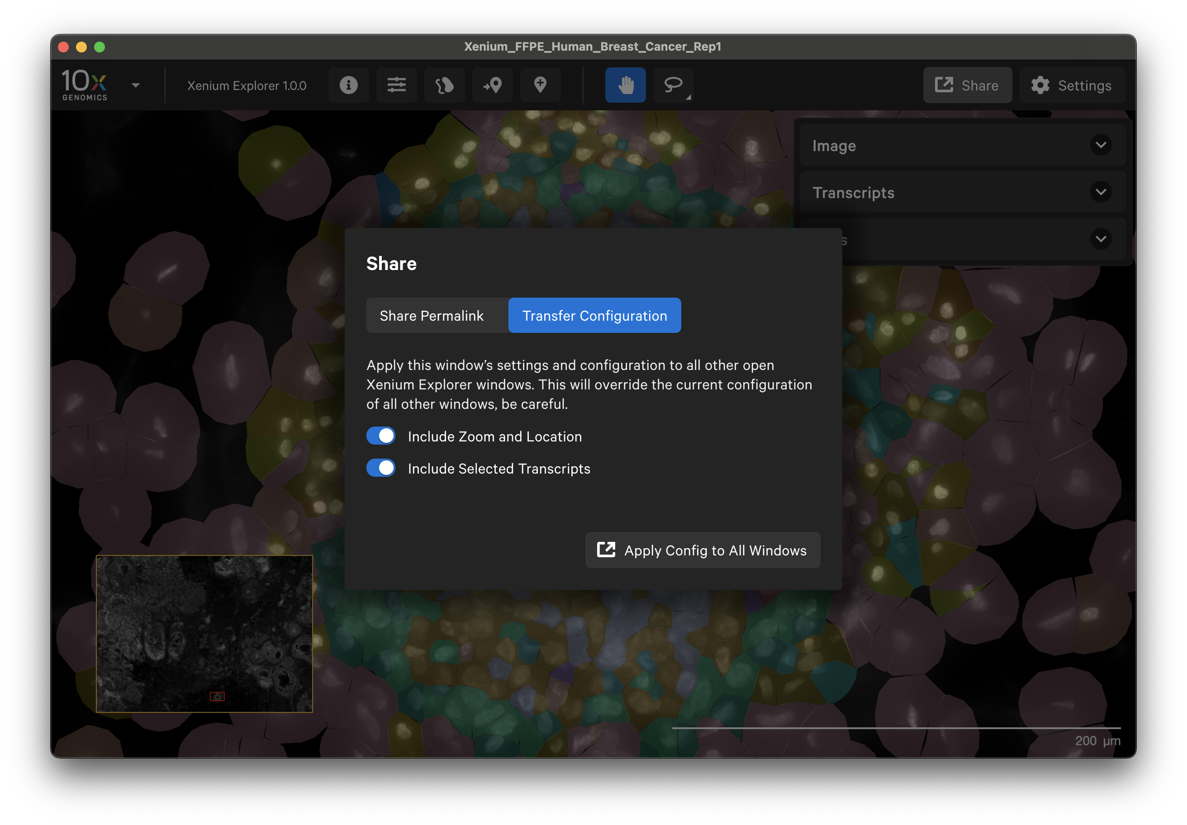Toggle Include Zoom and Location switch

381,436
